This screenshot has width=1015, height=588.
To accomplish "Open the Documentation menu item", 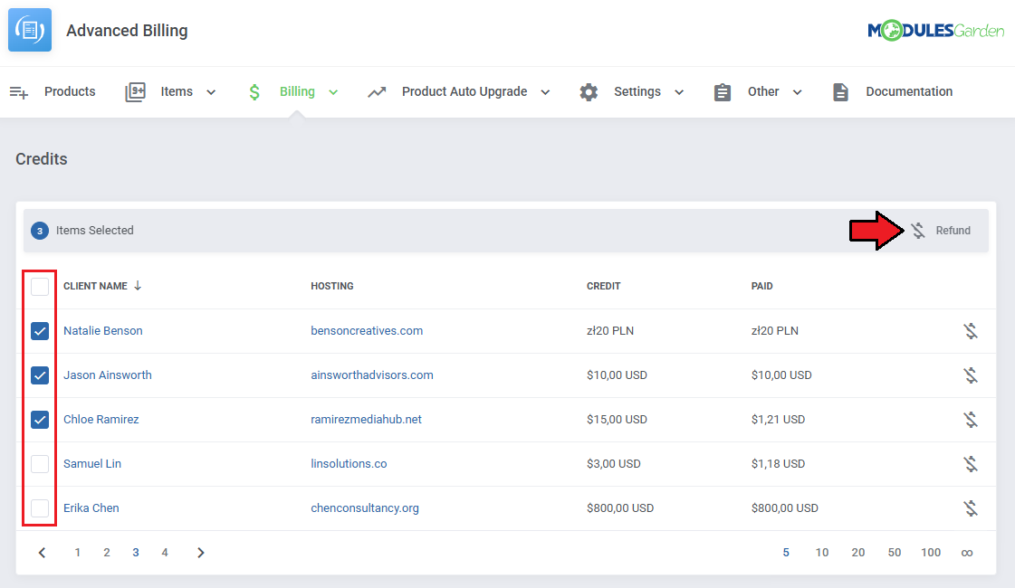I will 909,92.
